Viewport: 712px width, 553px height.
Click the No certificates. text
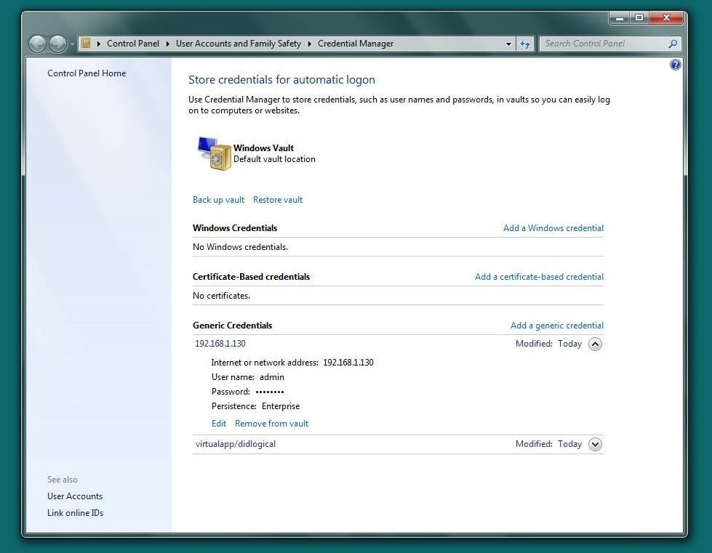coord(221,296)
